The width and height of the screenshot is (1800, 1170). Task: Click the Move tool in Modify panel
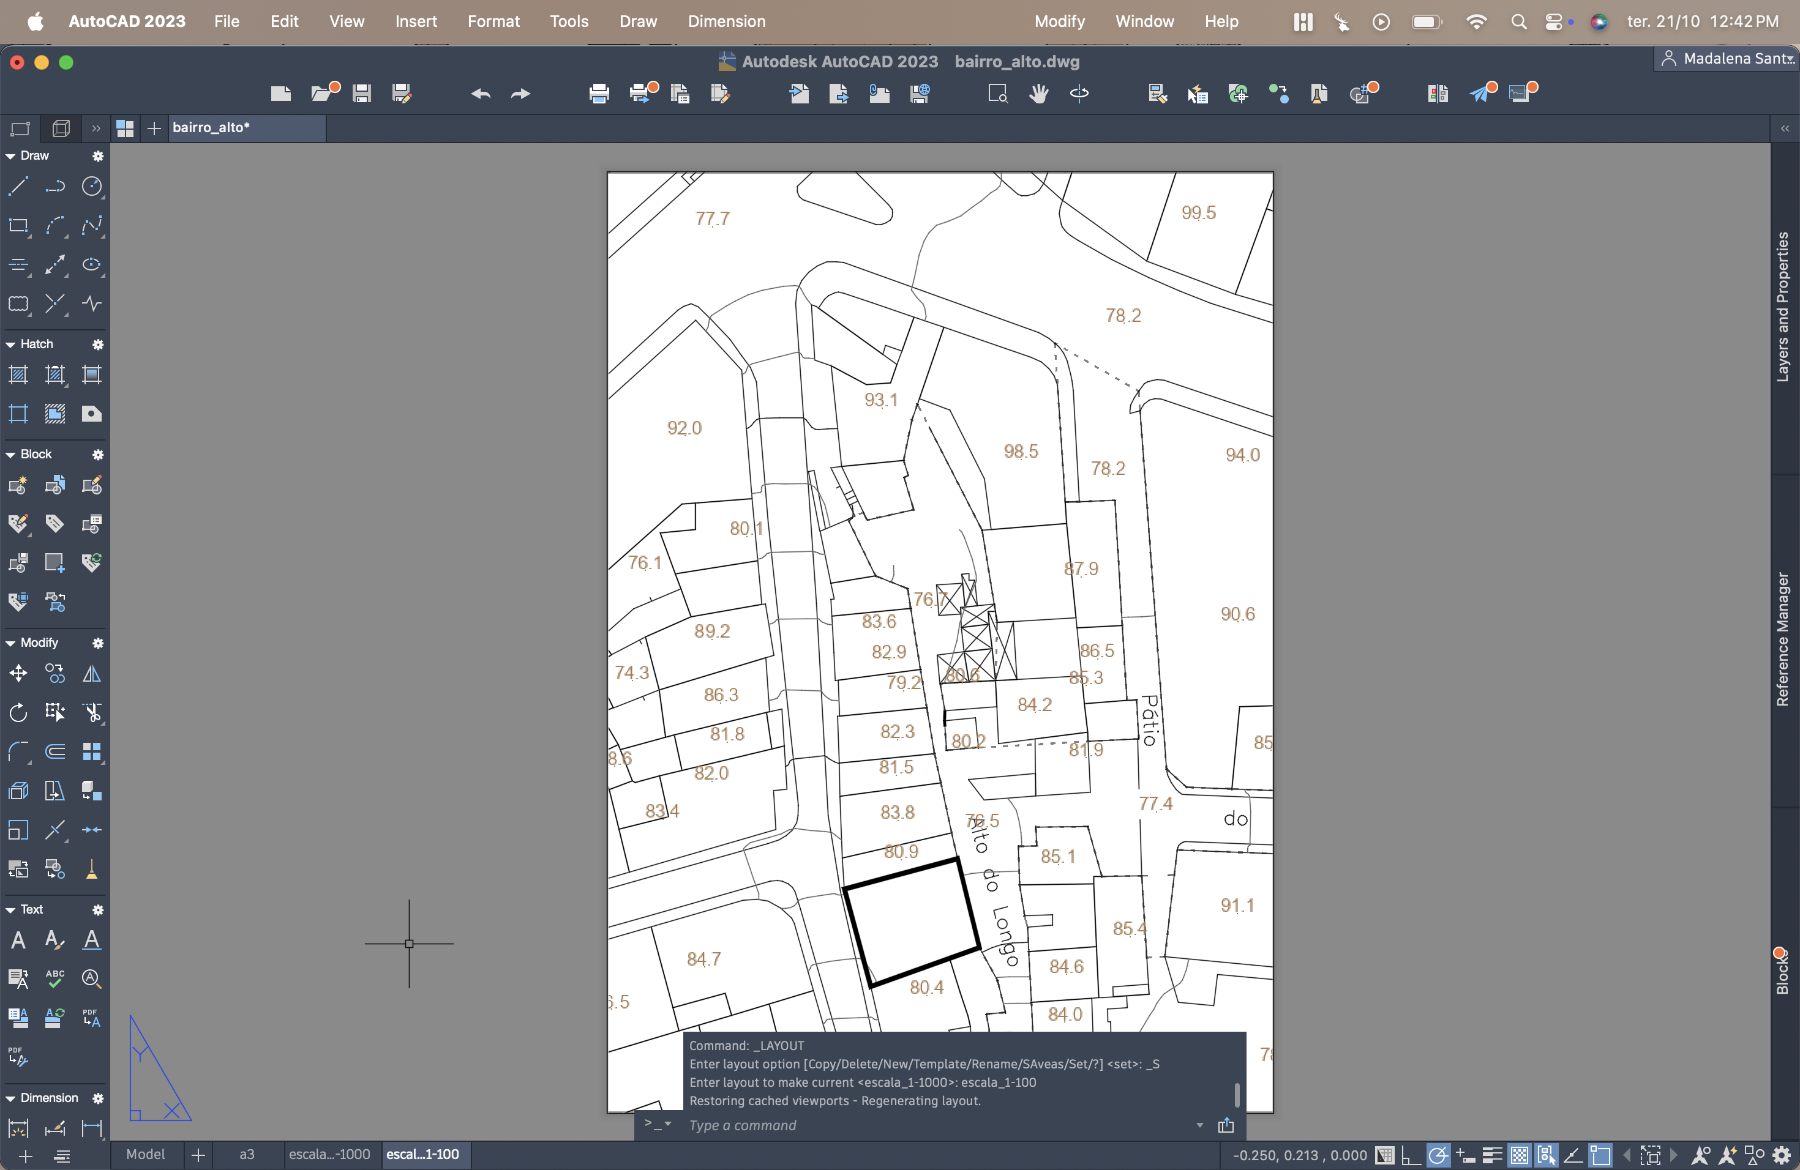tap(18, 673)
